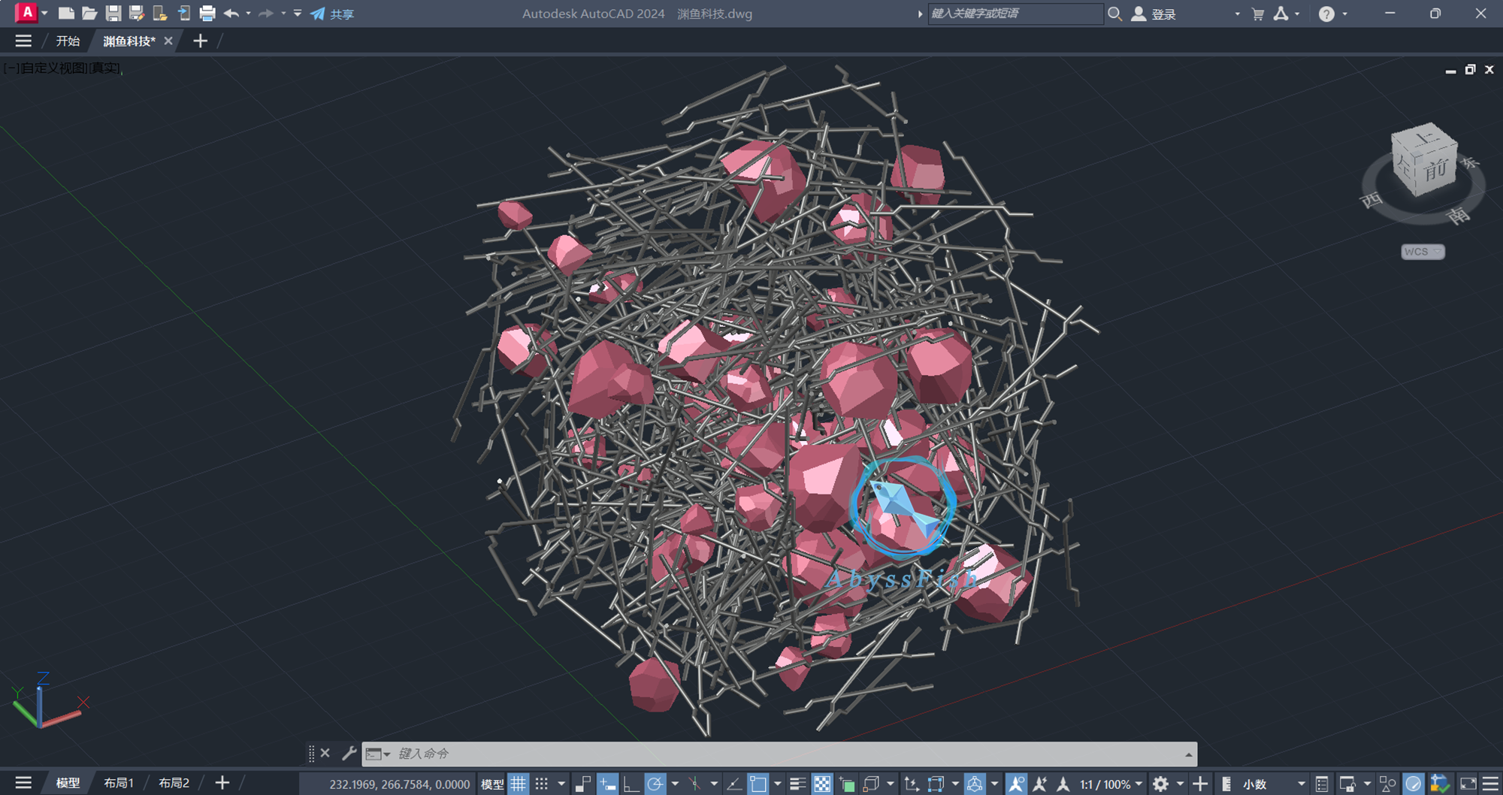Switch to the 布局1 layout tab

coord(118,783)
